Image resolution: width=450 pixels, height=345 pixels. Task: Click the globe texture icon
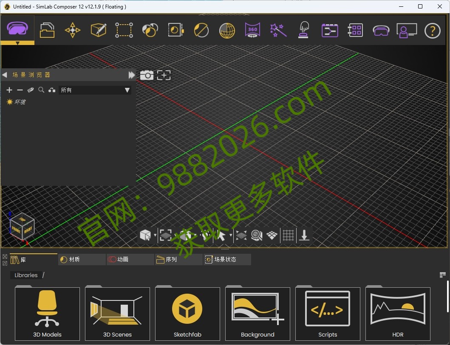tap(227, 31)
